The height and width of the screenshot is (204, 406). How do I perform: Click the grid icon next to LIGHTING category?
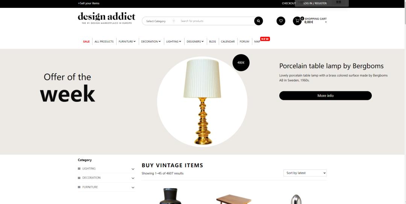click(79, 169)
